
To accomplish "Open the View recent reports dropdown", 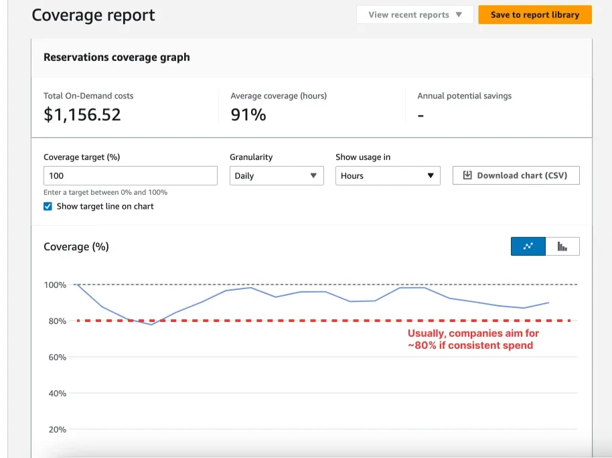I will click(414, 15).
